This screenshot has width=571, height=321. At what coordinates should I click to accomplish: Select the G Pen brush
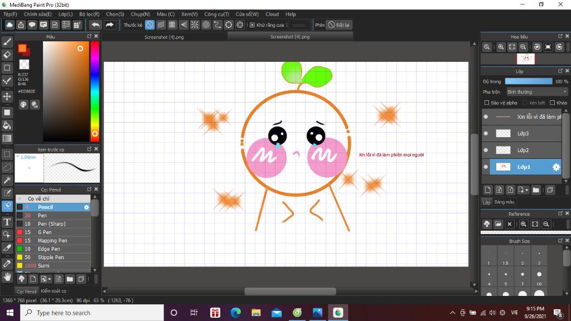(53, 232)
